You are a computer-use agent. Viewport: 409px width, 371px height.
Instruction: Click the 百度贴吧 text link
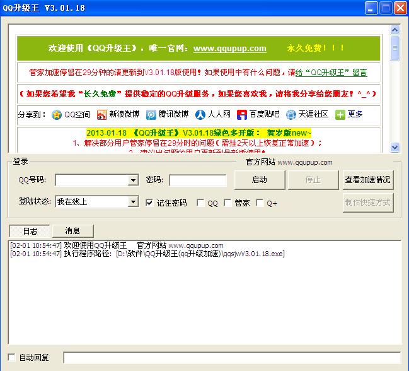pyautogui.click(x=264, y=114)
